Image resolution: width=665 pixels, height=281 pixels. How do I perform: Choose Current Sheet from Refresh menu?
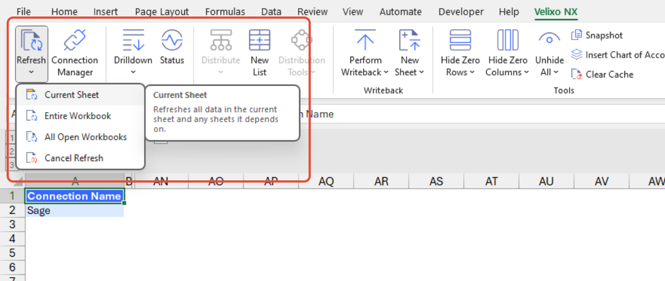point(80,95)
